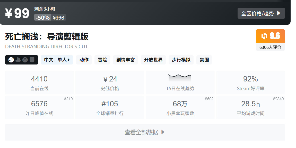Click the struck-through ¥198 original price
The height and width of the screenshot is (148, 296).
pos(58,17)
